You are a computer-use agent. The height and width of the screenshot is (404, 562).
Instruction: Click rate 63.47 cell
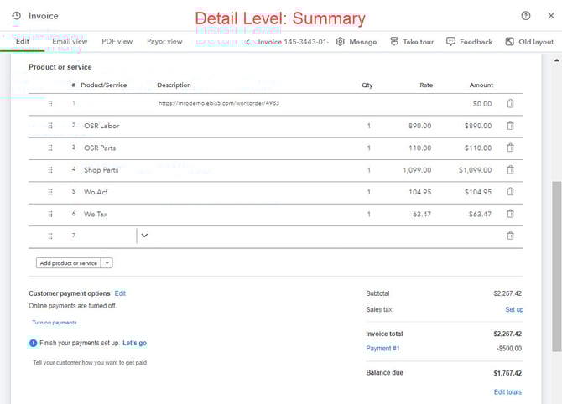pyautogui.click(x=421, y=215)
